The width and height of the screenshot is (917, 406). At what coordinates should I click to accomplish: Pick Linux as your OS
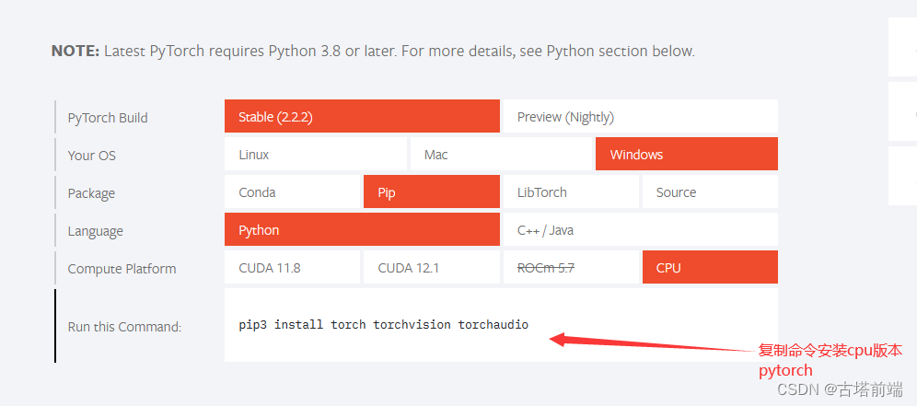(315, 155)
